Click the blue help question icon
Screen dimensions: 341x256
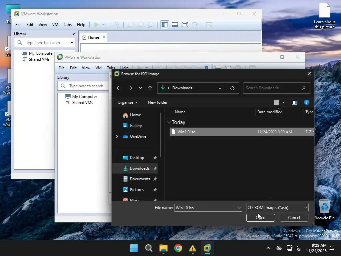[x=306, y=102]
